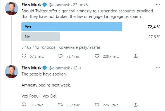Like the "Vox Populi, Vox Dei" tweet
This screenshot has height=111, width=165.
pos(97,105)
